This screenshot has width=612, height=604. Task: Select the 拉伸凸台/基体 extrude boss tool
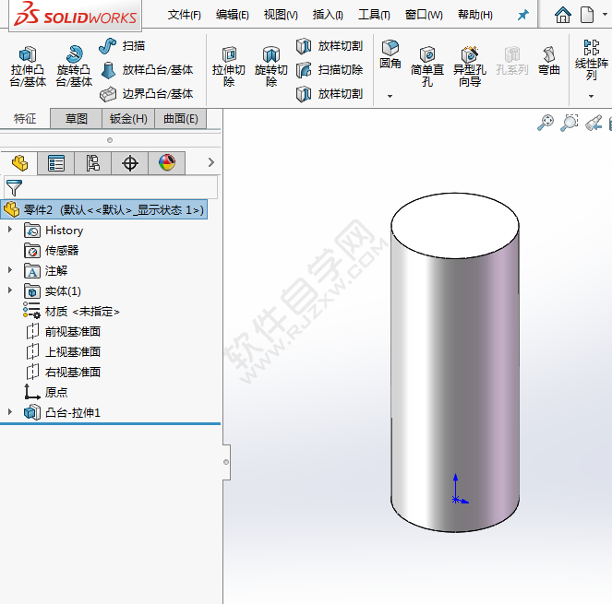tap(28, 66)
